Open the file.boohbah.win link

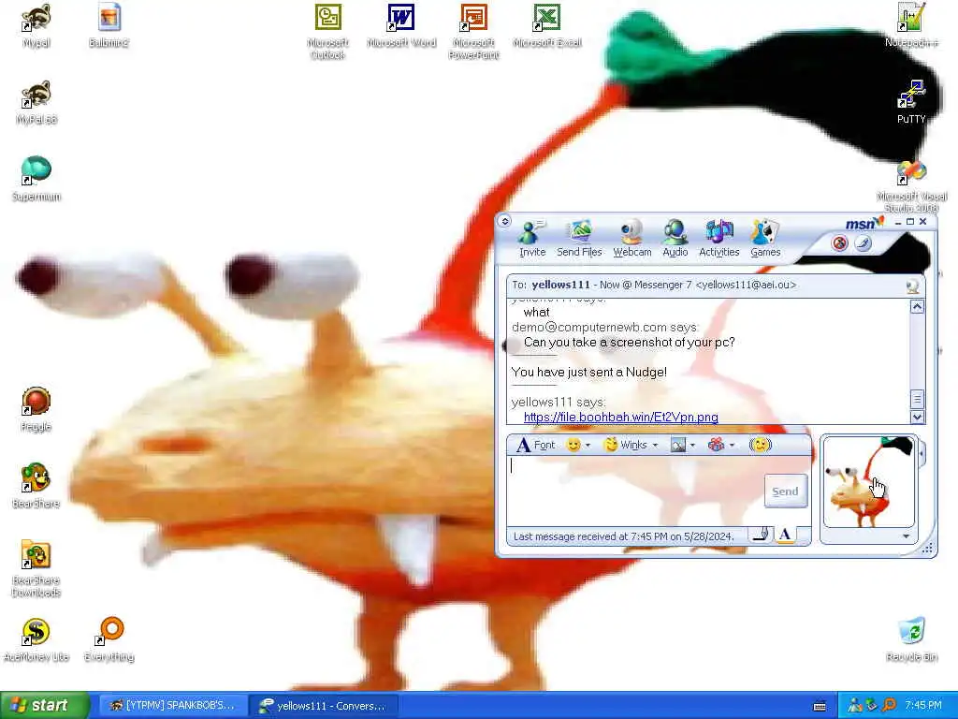tap(621, 417)
